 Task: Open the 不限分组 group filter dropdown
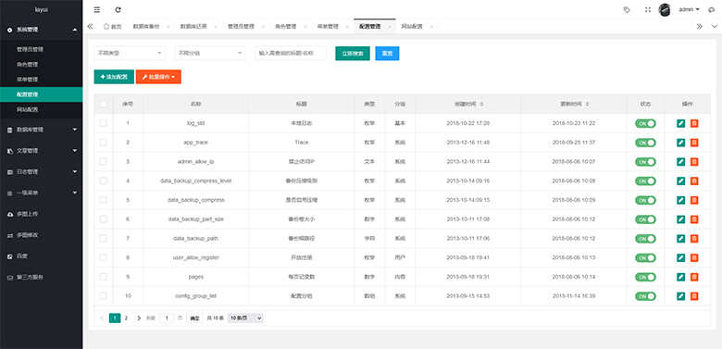pyautogui.click(x=210, y=53)
